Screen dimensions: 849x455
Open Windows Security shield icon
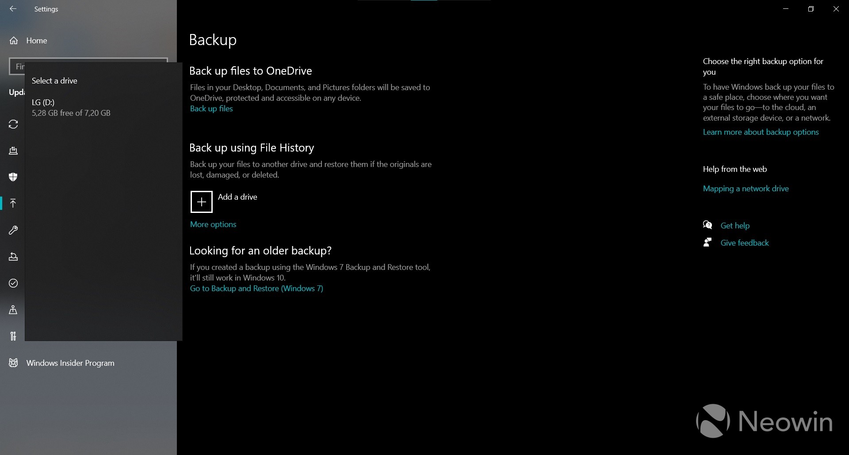coord(13,177)
